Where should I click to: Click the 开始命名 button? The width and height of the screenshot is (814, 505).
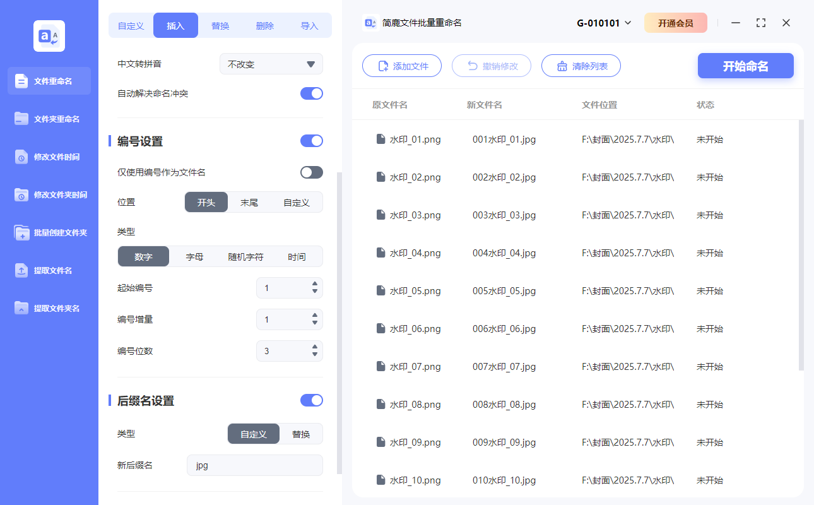tap(745, 66)
